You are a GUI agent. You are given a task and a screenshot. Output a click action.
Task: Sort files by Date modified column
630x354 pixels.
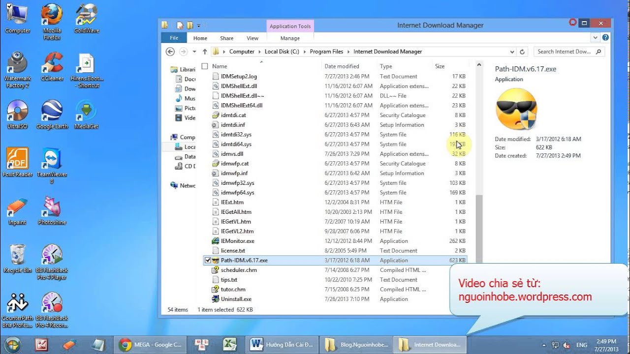342,66
